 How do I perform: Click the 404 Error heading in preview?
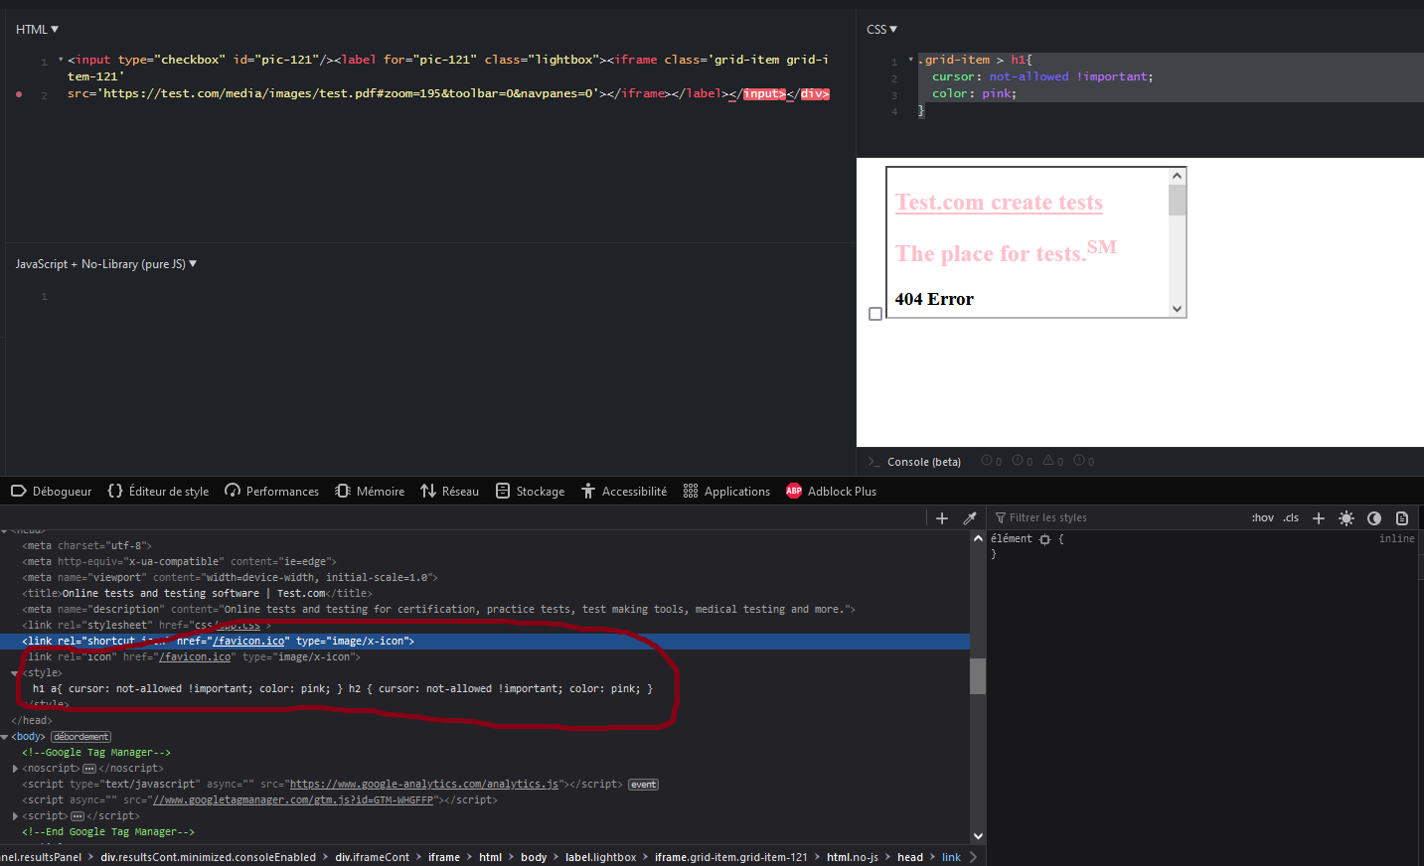[934, 299]
